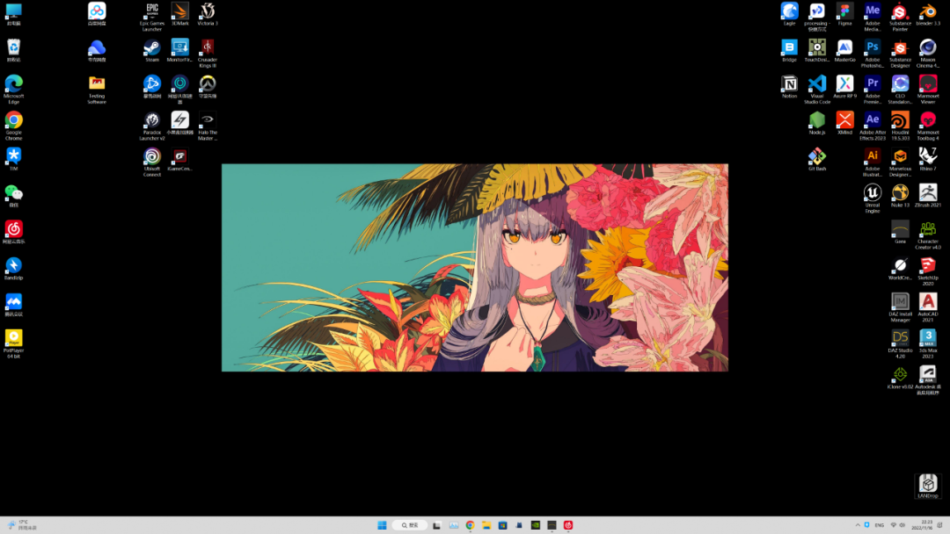Select the Node.js desktop icon
Screen dimensions: 950x534
(817, 123)
